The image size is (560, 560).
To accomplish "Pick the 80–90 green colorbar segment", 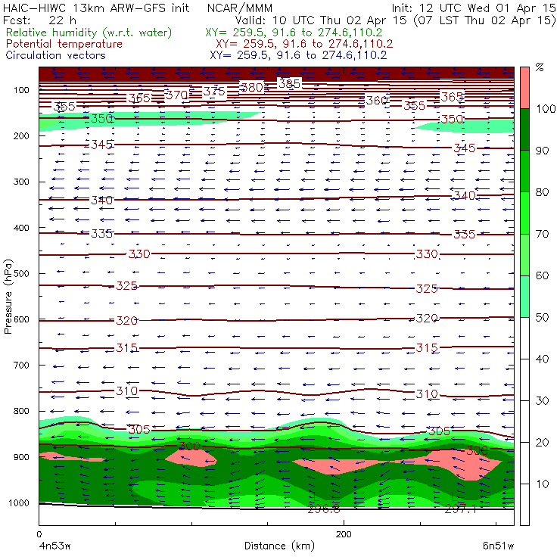I will (x=524, y=171).
